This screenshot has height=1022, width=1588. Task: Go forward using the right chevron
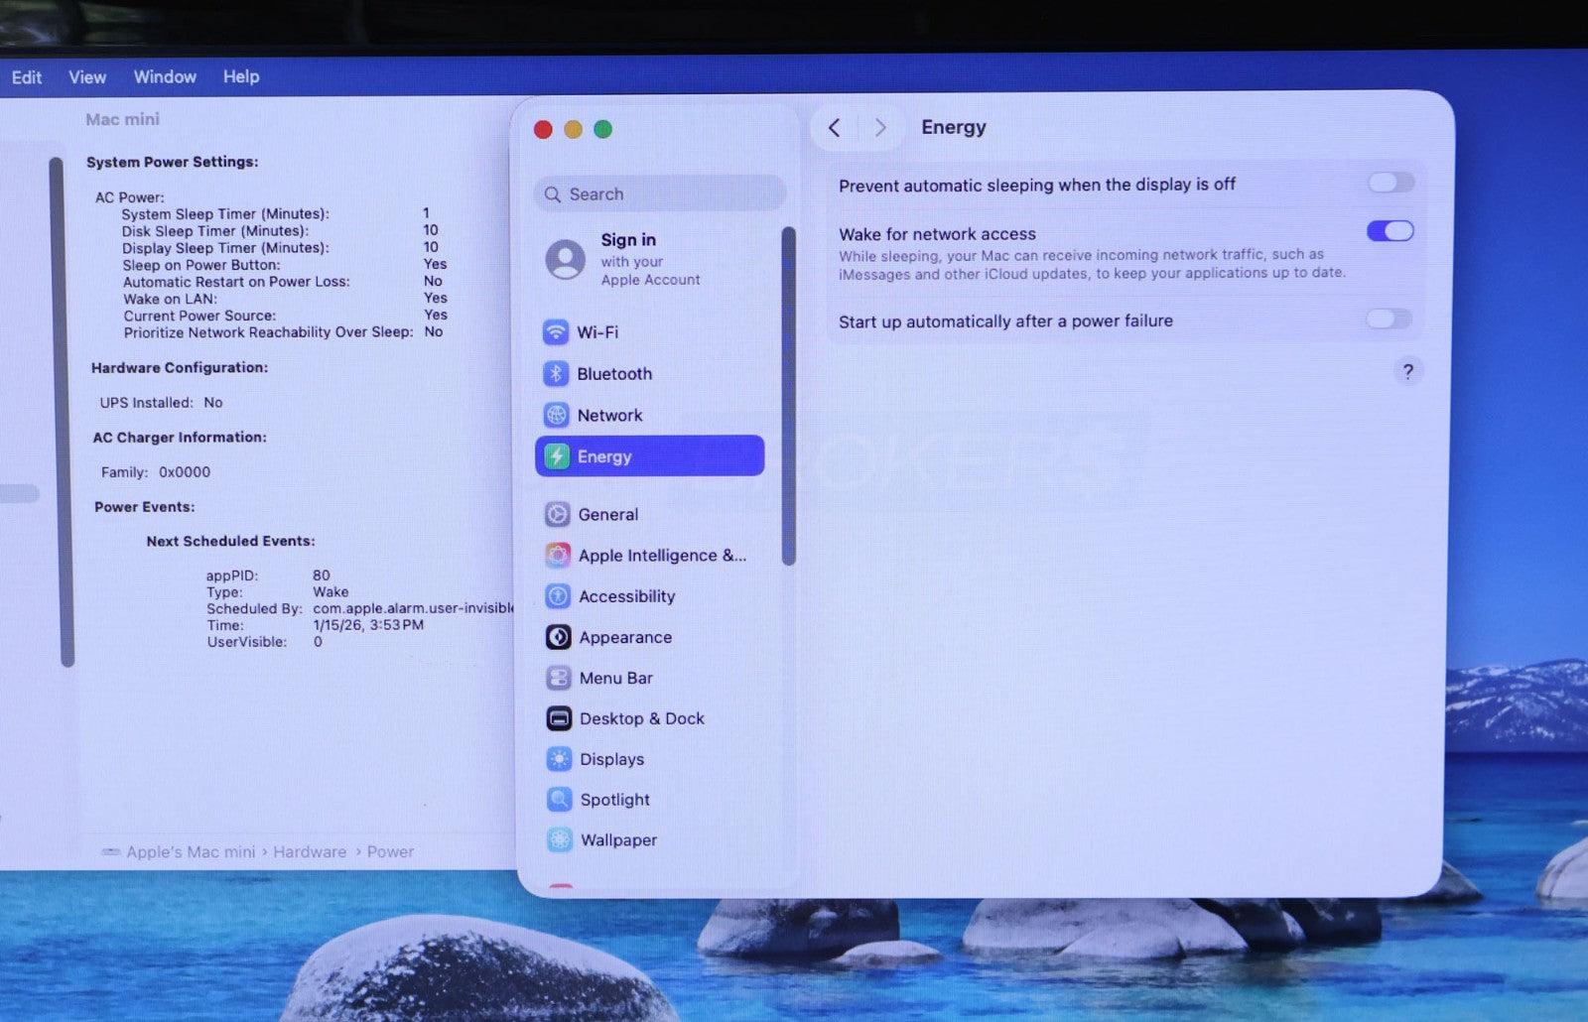[x=879, y=128]
